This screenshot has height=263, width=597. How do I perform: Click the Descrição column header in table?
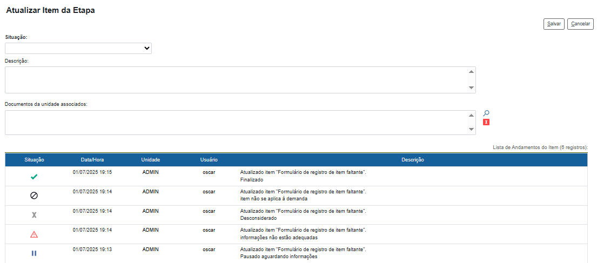tap(413, 160)
